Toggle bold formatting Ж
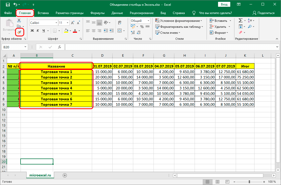281x185 pixels. pos(32,31)
